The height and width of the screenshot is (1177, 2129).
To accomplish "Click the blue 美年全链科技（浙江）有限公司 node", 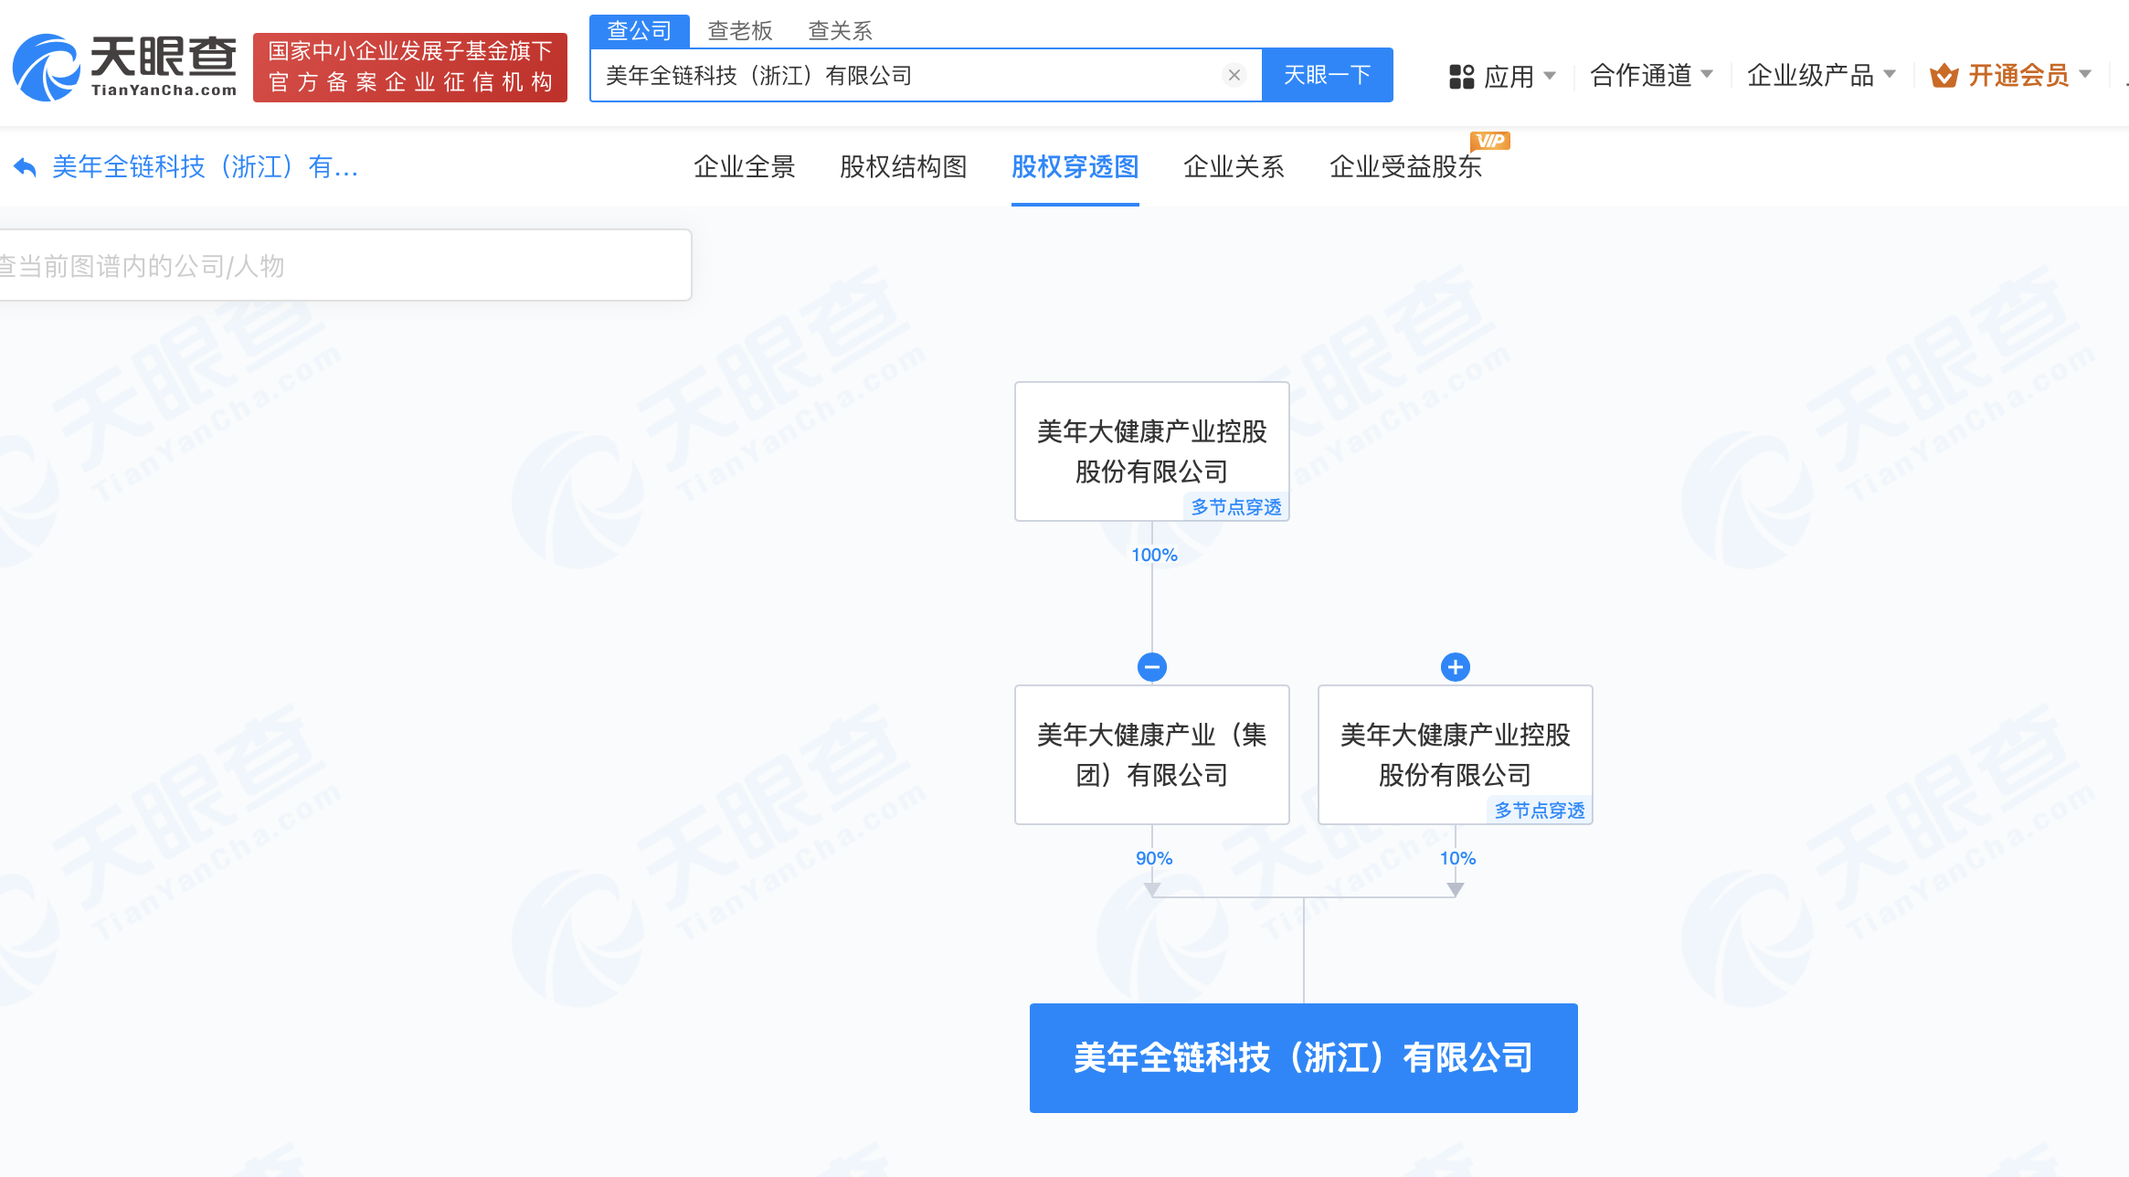I will (x=1303, y=1057).
